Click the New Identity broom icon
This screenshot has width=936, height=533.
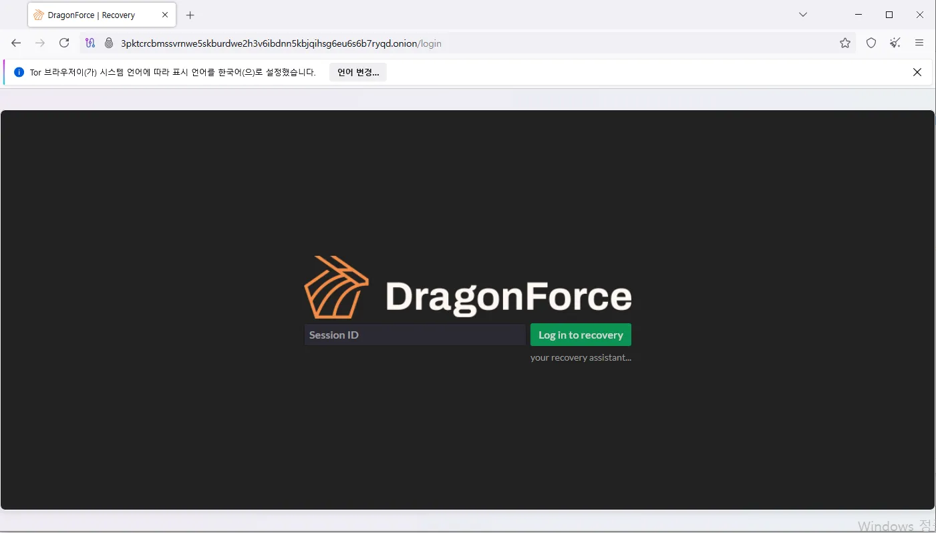(895, 43)
